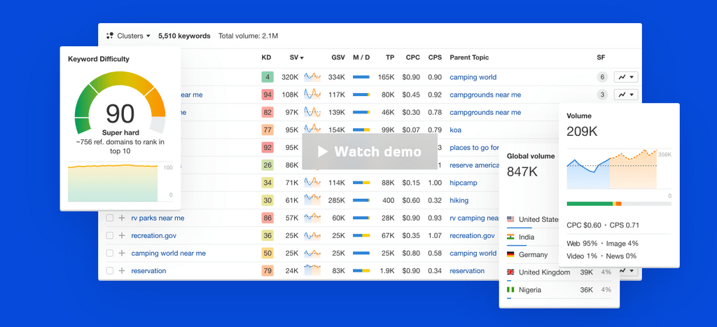Open the SV sparkline in the 71K row

(312, 183)
